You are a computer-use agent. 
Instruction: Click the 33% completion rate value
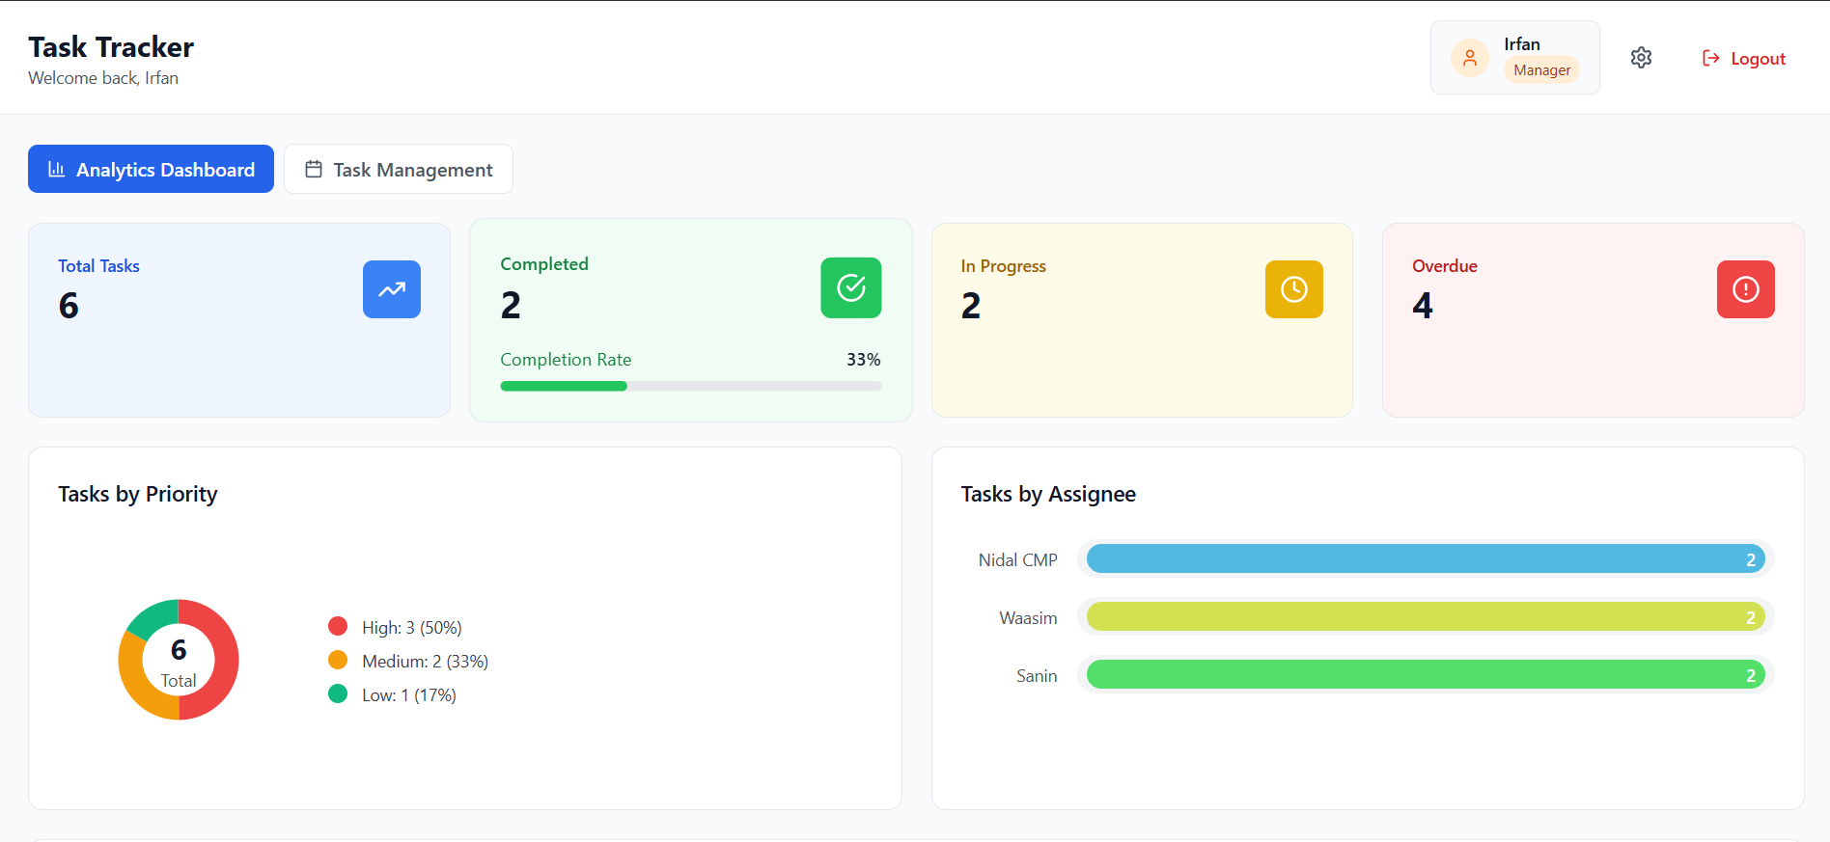[x=864, y=360]
